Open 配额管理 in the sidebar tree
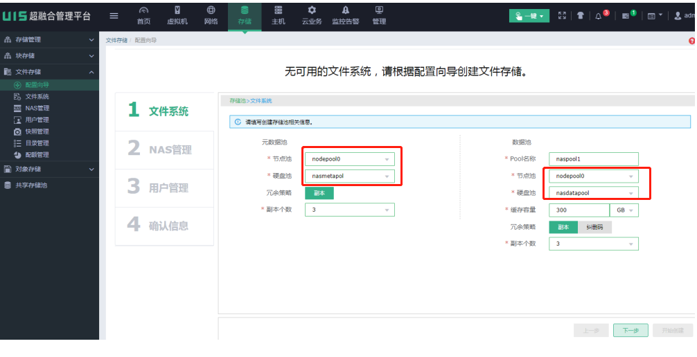The height and width of the screenshot is (357, 697). (x=37, y=154)
